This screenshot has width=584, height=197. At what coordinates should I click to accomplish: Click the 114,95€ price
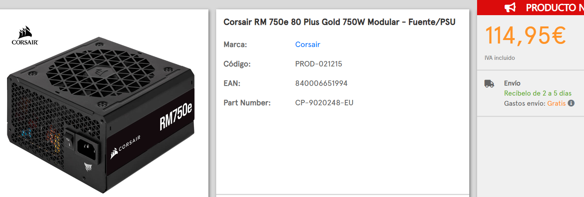(x=525, y=35)
